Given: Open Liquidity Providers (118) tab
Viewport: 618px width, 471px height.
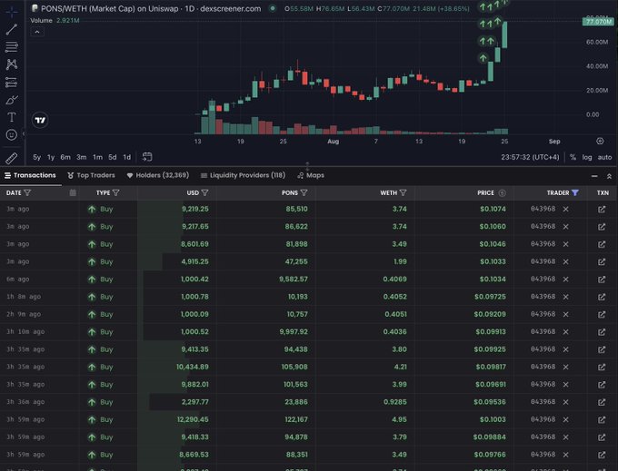Looking at the screenshot, I should (x=243, y=175).
